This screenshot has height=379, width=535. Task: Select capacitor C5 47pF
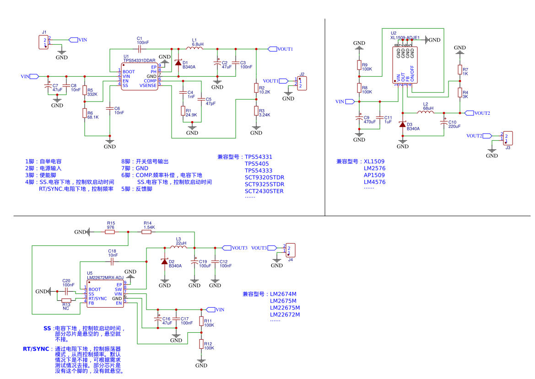(x=201, y=99)
